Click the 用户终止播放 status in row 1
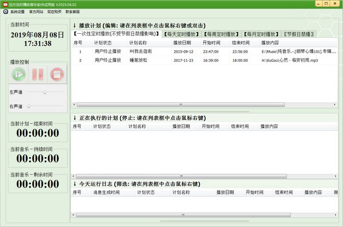This screenshot has height=227, width=343. 107,51
